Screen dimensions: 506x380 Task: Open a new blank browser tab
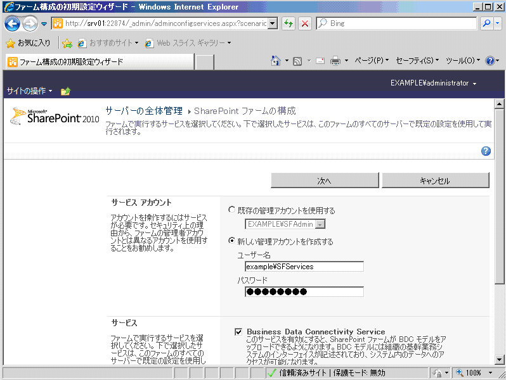click(x=205, y=62)
